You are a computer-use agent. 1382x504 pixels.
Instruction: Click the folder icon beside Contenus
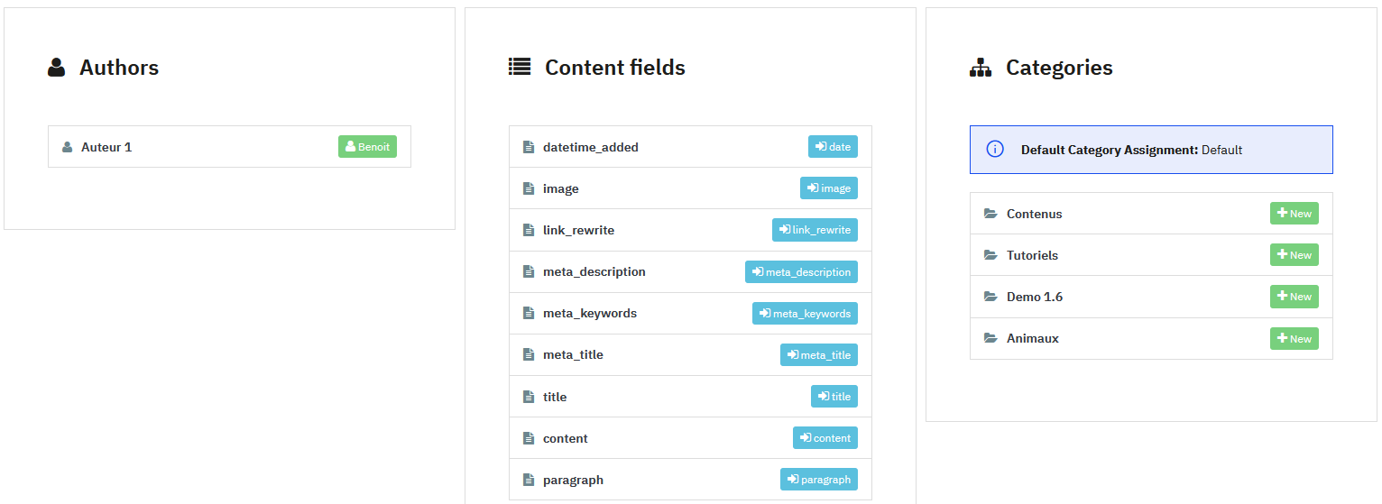990,214
